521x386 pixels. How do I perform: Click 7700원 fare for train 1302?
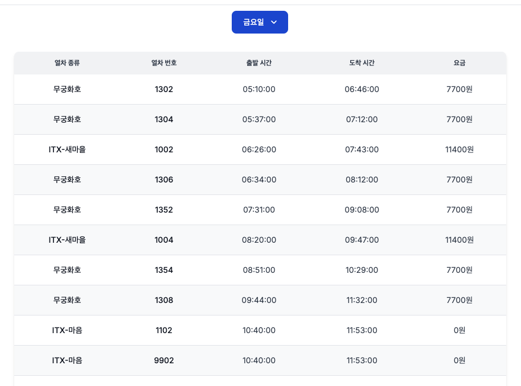[x=460, y=89]
